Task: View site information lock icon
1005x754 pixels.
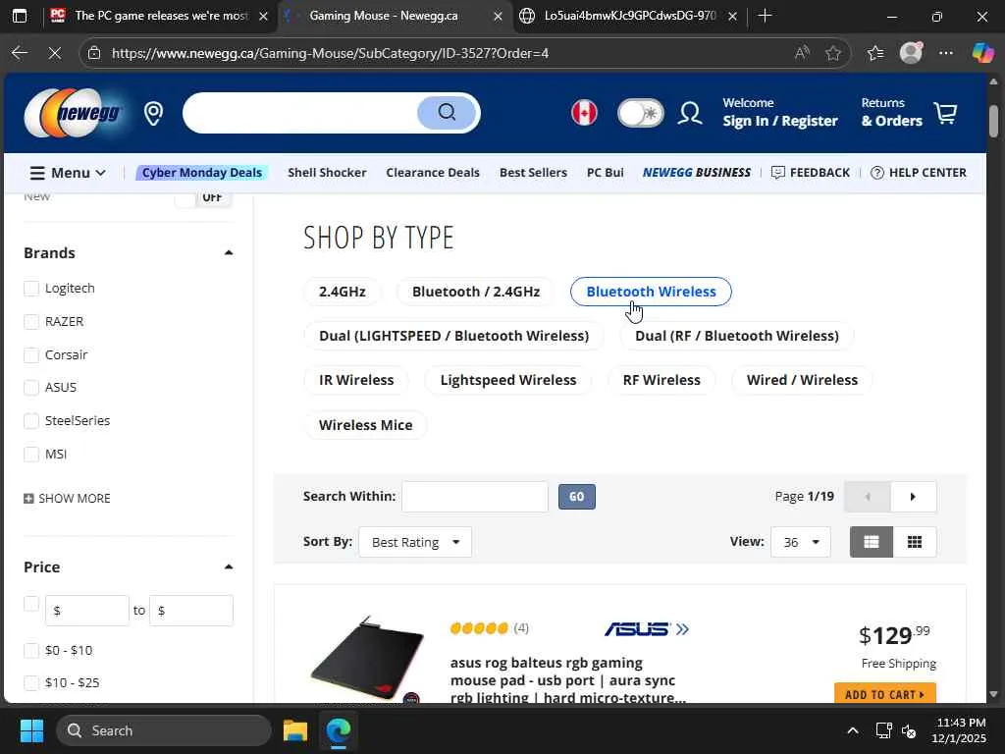Action: [x=94, y=53]
